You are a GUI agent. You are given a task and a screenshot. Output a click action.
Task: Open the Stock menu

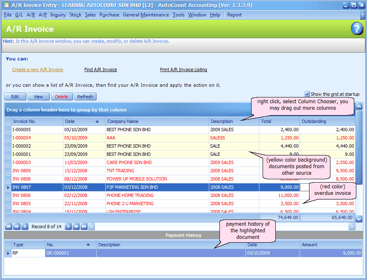[x=75, y=15]
